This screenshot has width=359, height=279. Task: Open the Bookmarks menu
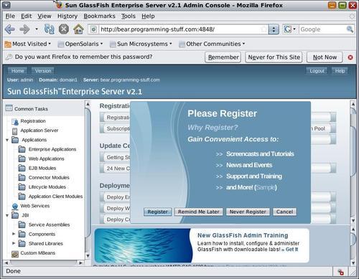[99, 16]
